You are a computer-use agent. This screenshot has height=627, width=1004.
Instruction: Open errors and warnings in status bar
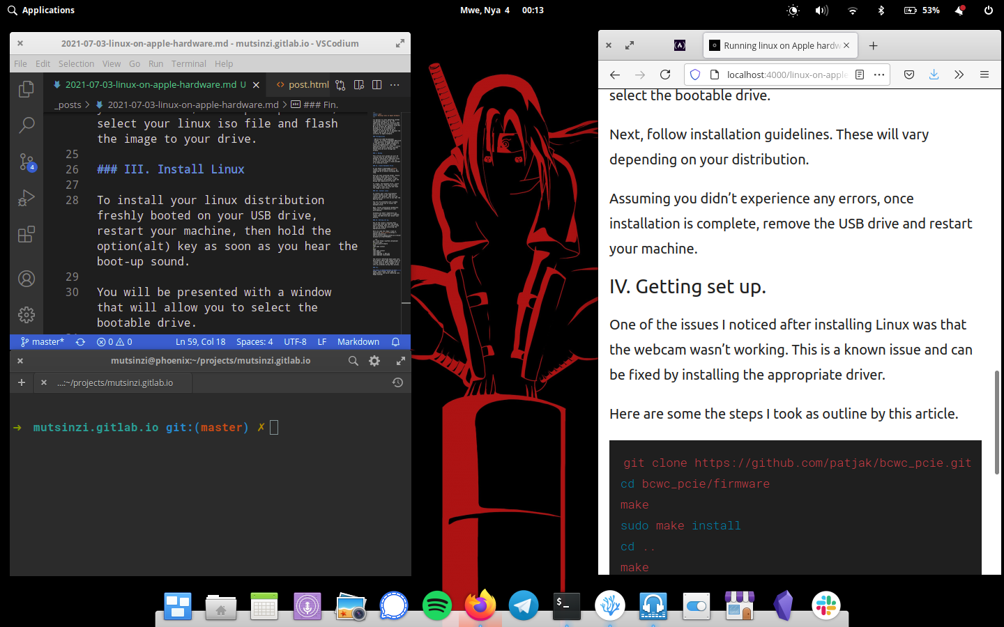point(114,342)
